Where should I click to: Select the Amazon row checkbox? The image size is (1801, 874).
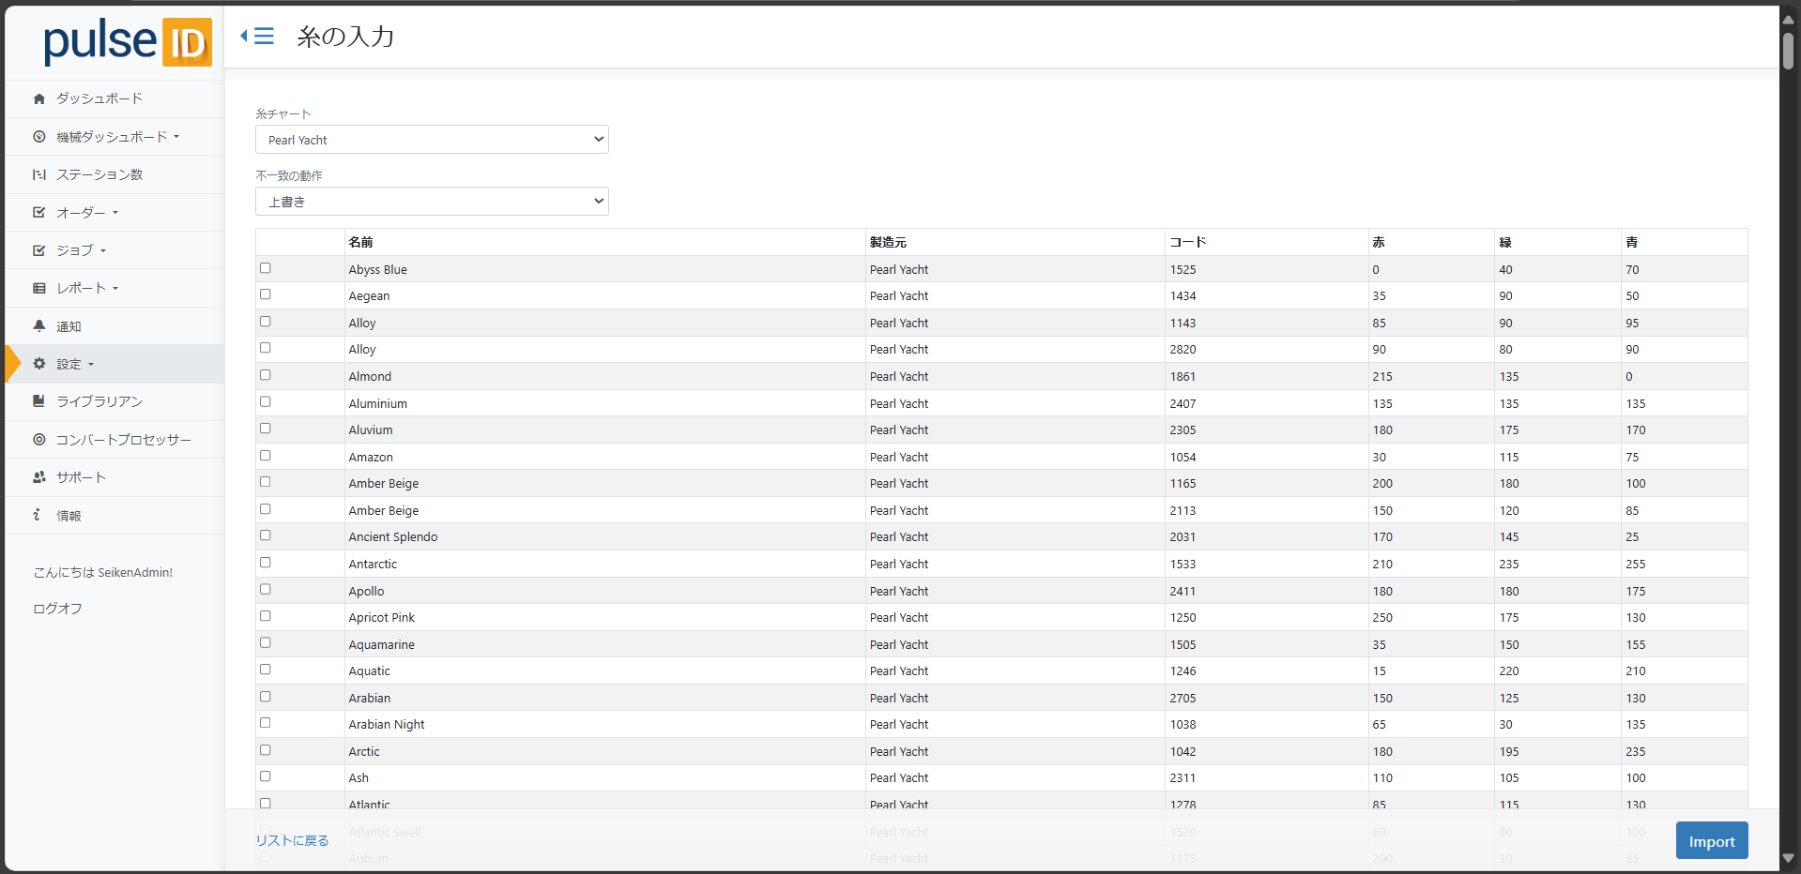(x=266, y=456)
